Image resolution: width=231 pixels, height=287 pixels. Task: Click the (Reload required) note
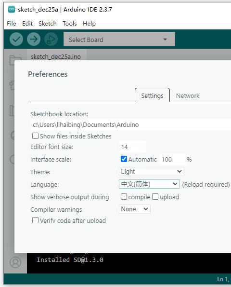pyautogui.click(x=206, y=184)
